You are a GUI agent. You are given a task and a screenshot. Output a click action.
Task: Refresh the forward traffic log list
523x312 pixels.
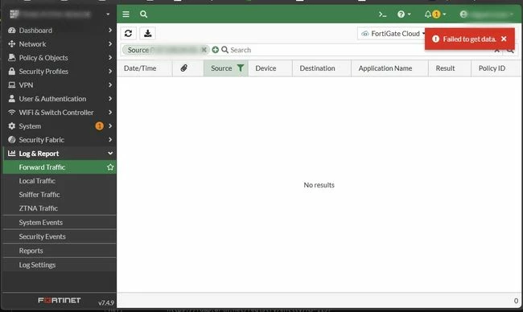click(129, 33)
